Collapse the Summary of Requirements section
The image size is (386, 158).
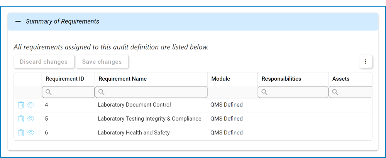point(18,22)
